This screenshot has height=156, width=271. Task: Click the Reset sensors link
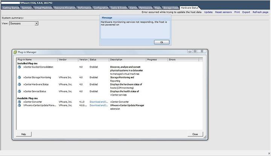pos(223,12)
